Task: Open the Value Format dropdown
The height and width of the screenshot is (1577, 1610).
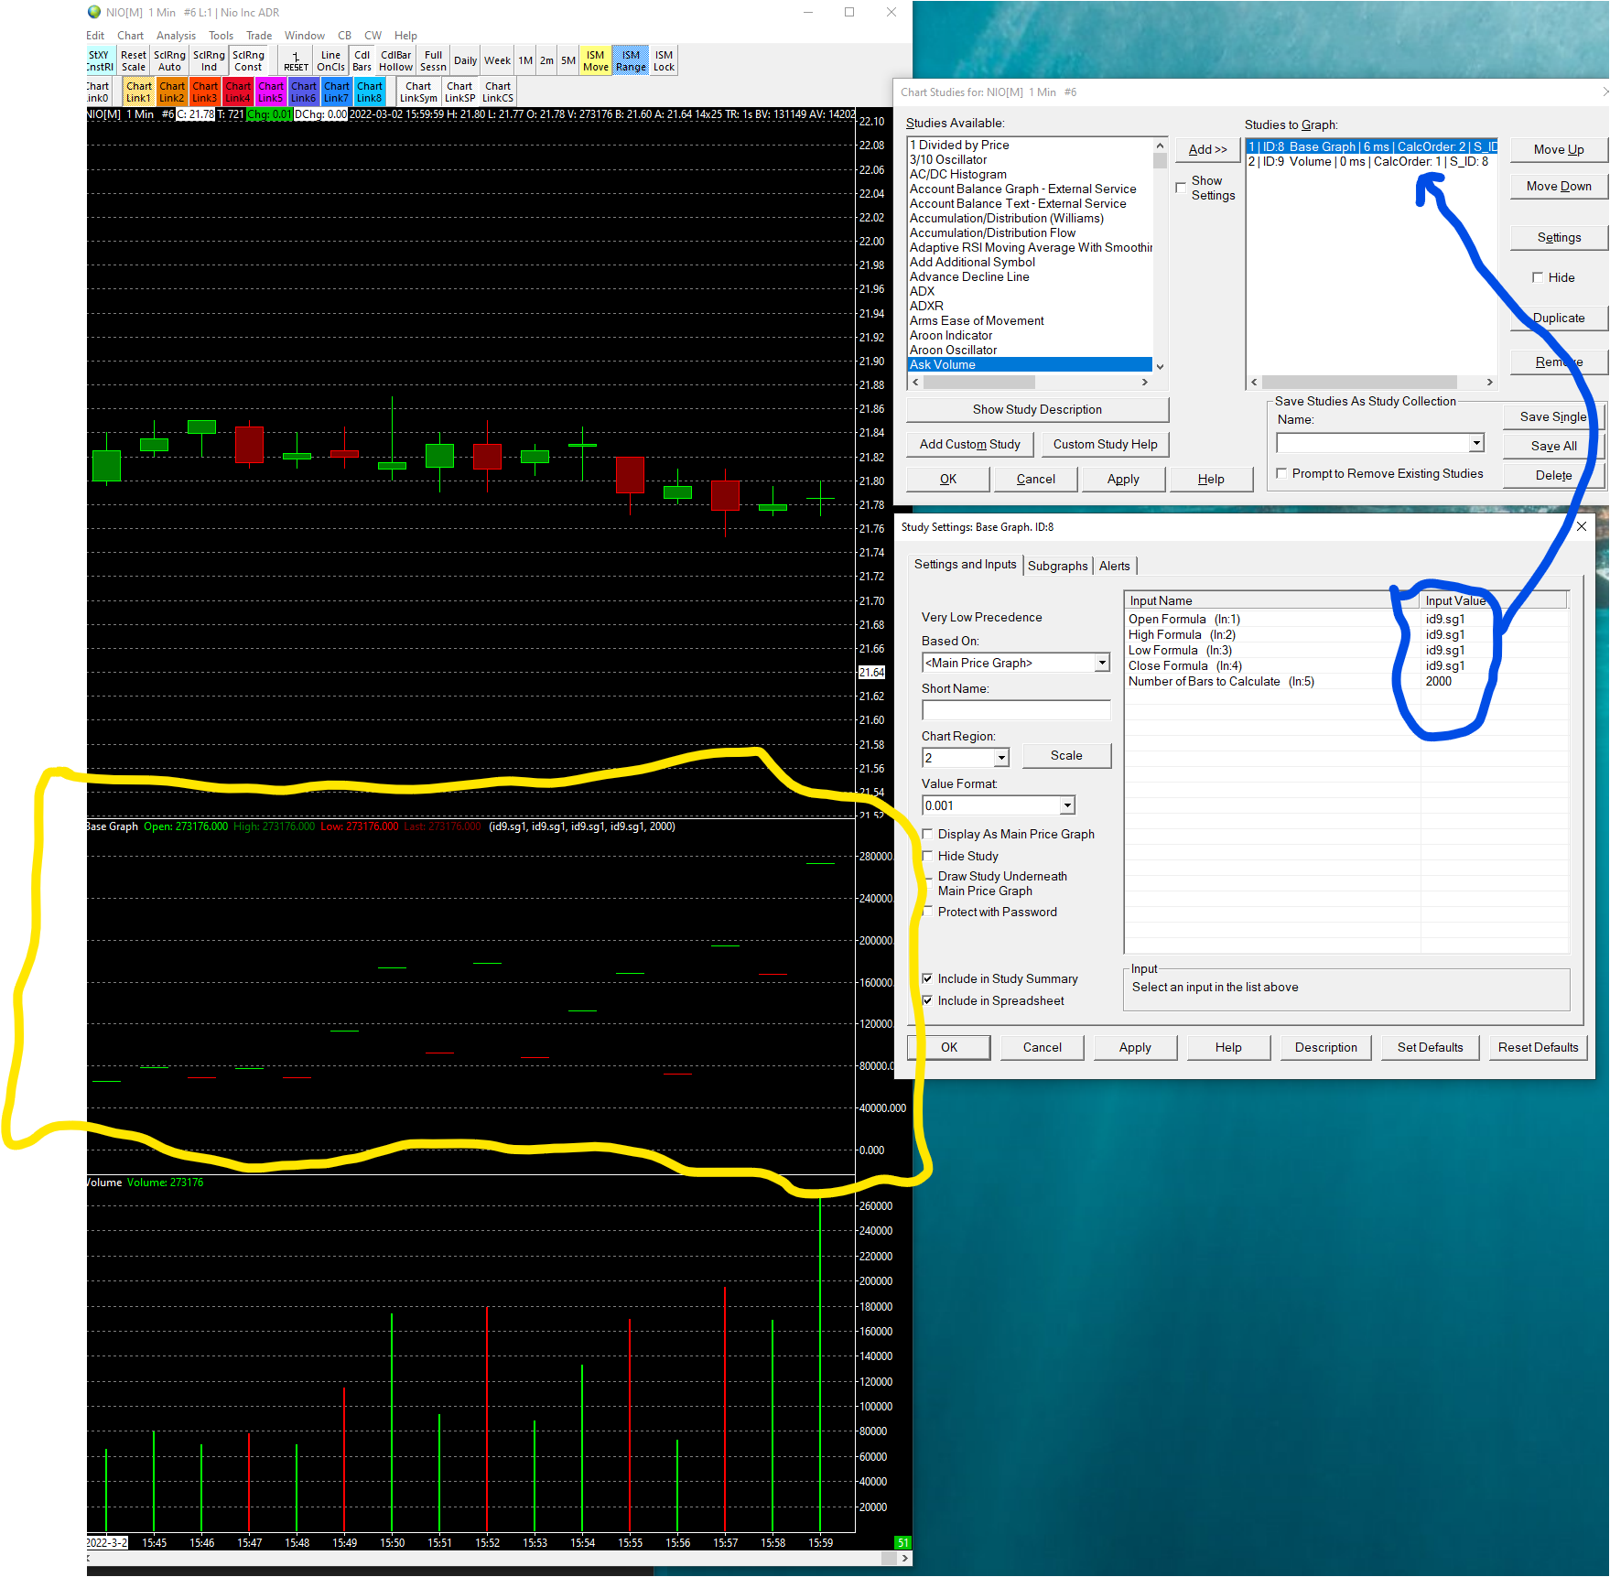Action: 1067,805
